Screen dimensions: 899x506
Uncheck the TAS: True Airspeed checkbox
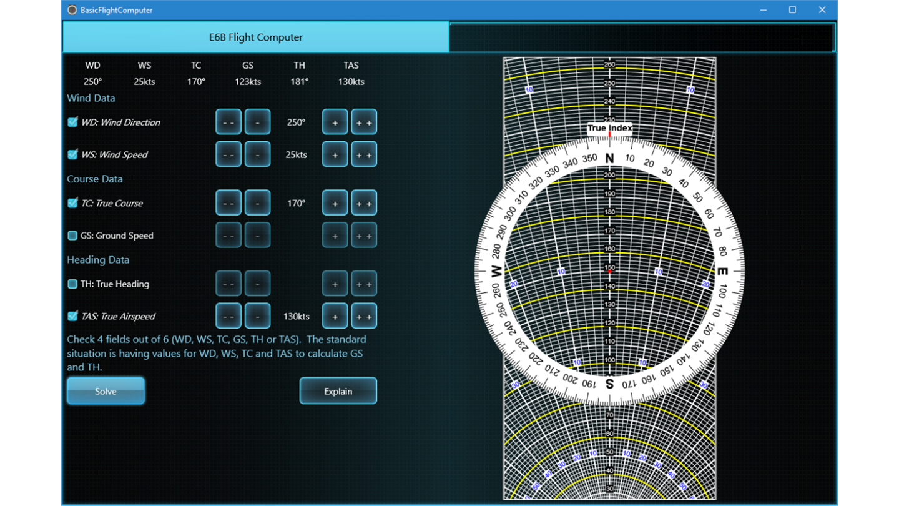click(x=72, y=316)
